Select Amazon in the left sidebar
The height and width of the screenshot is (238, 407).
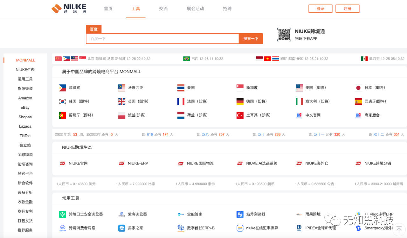tap(25, 98)
